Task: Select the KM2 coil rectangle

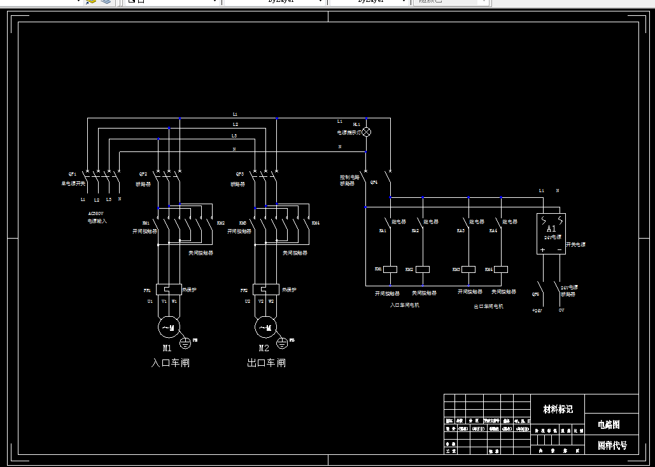Action: (x=423, y=269)
